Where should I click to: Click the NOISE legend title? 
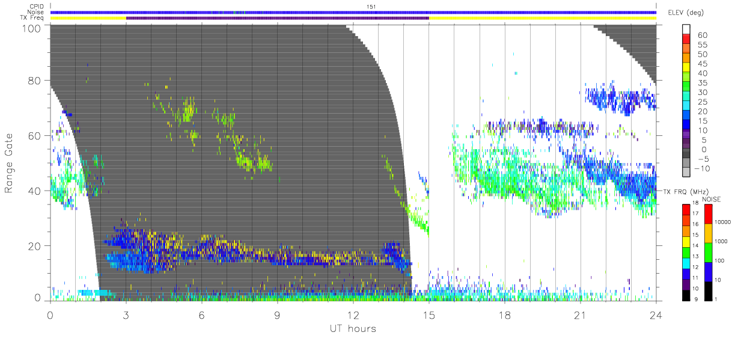coord(713,198)
